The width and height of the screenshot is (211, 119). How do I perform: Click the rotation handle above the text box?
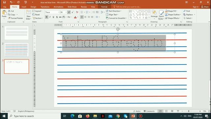coord(118,29)
